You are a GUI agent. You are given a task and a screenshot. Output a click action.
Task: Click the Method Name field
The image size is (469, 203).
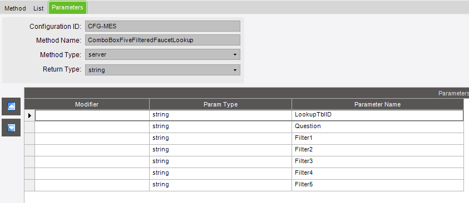162,40
